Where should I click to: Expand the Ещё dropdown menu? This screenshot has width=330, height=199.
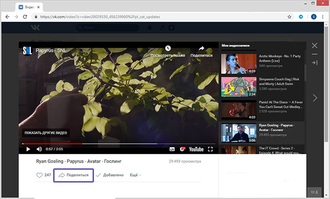point(135,175)
